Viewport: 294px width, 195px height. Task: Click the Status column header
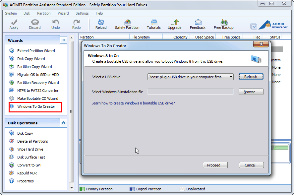(272, 37)
